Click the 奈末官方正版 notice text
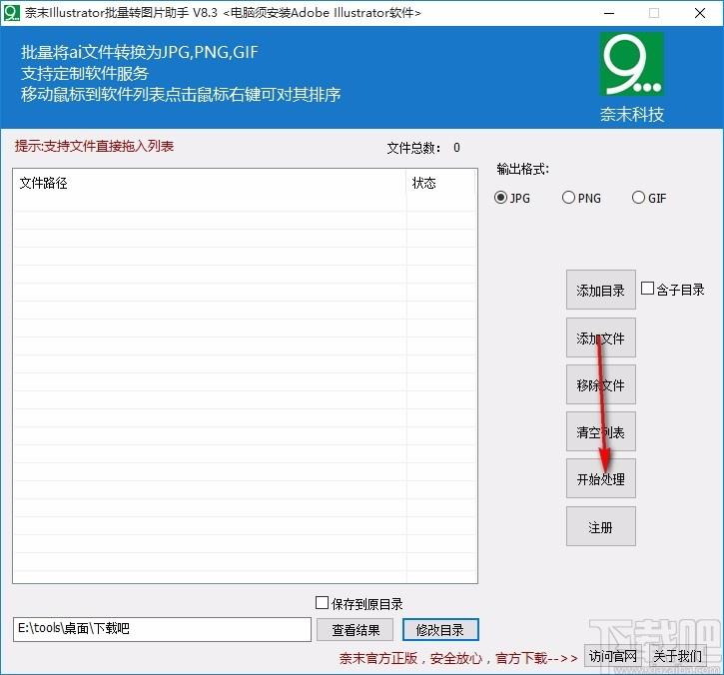The height and width of the screenshot is (675, 724). pyautogui.click(x=458, y=658)
